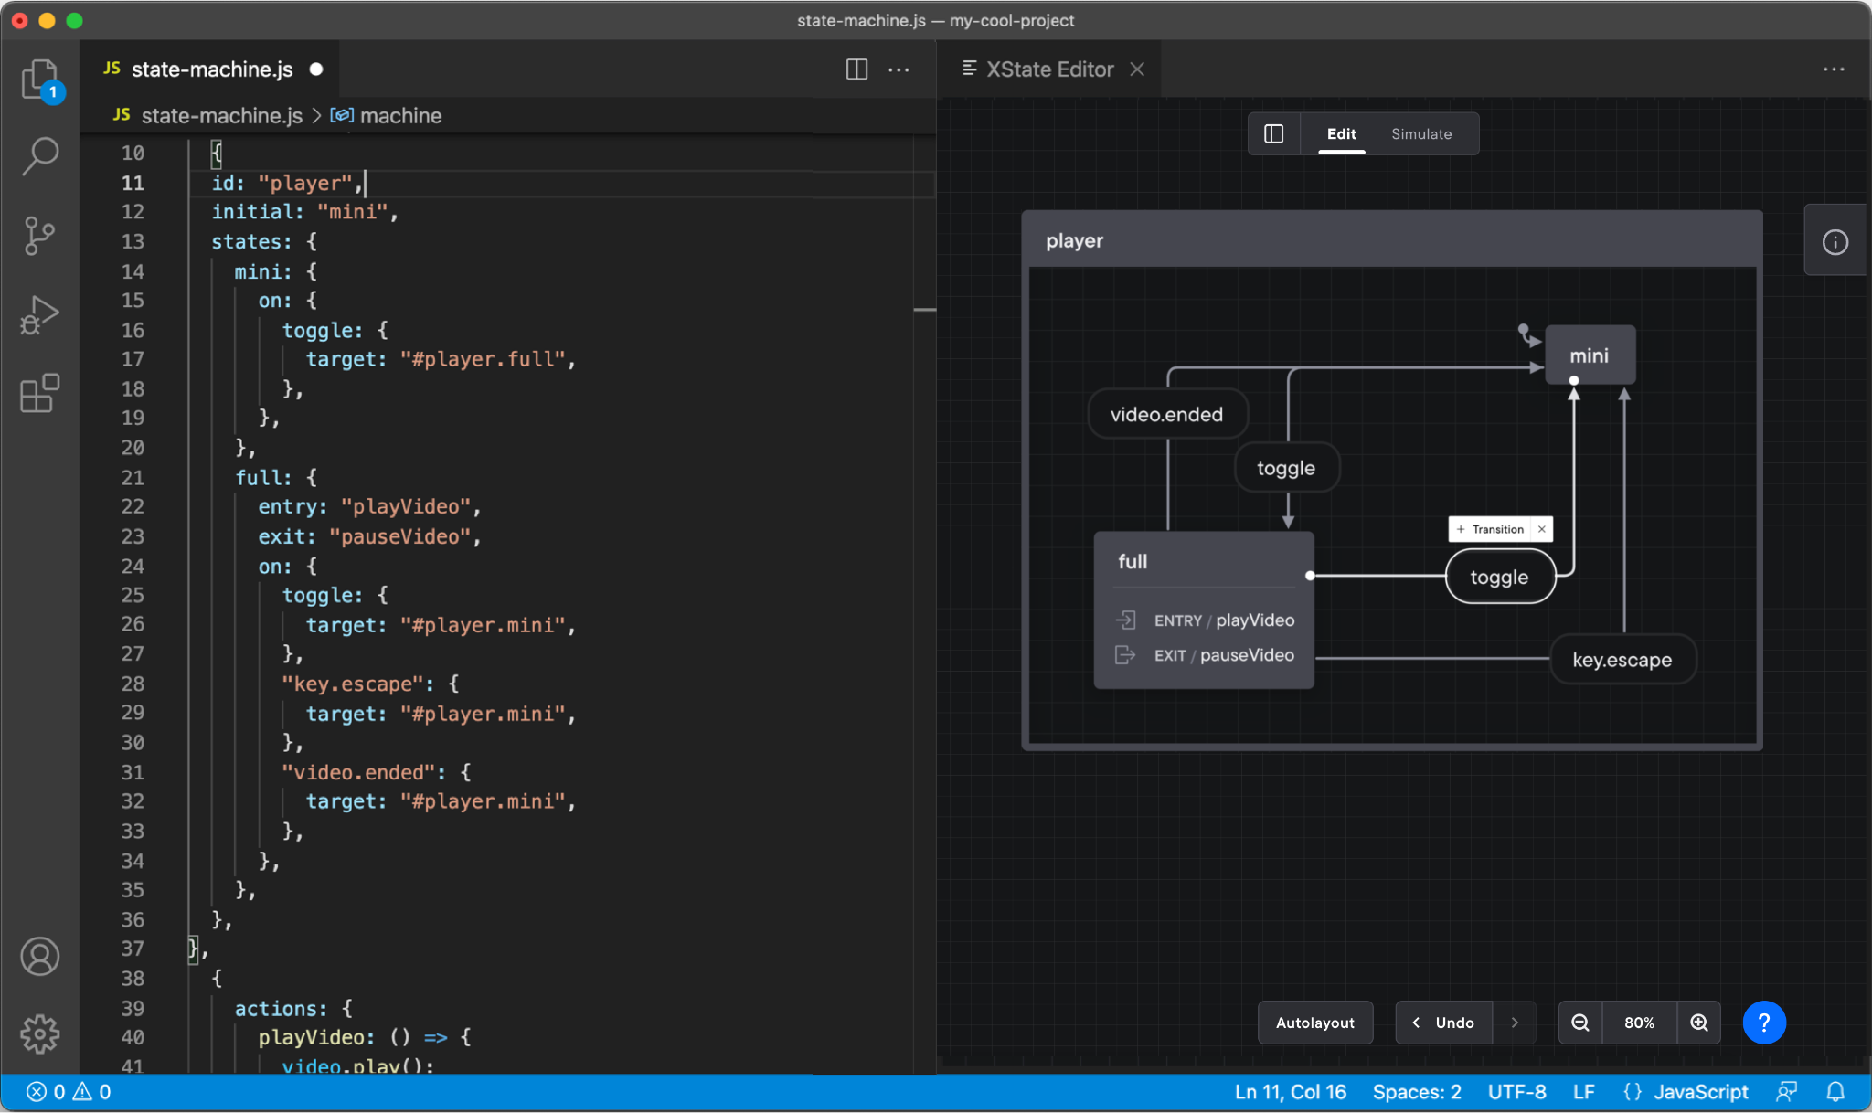1872x1113 pixels.
Task: Close the XState Editor tab
Action: click(1137, 69)
